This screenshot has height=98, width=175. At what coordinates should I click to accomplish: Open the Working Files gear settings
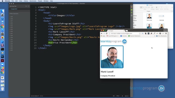coord(26,6)
